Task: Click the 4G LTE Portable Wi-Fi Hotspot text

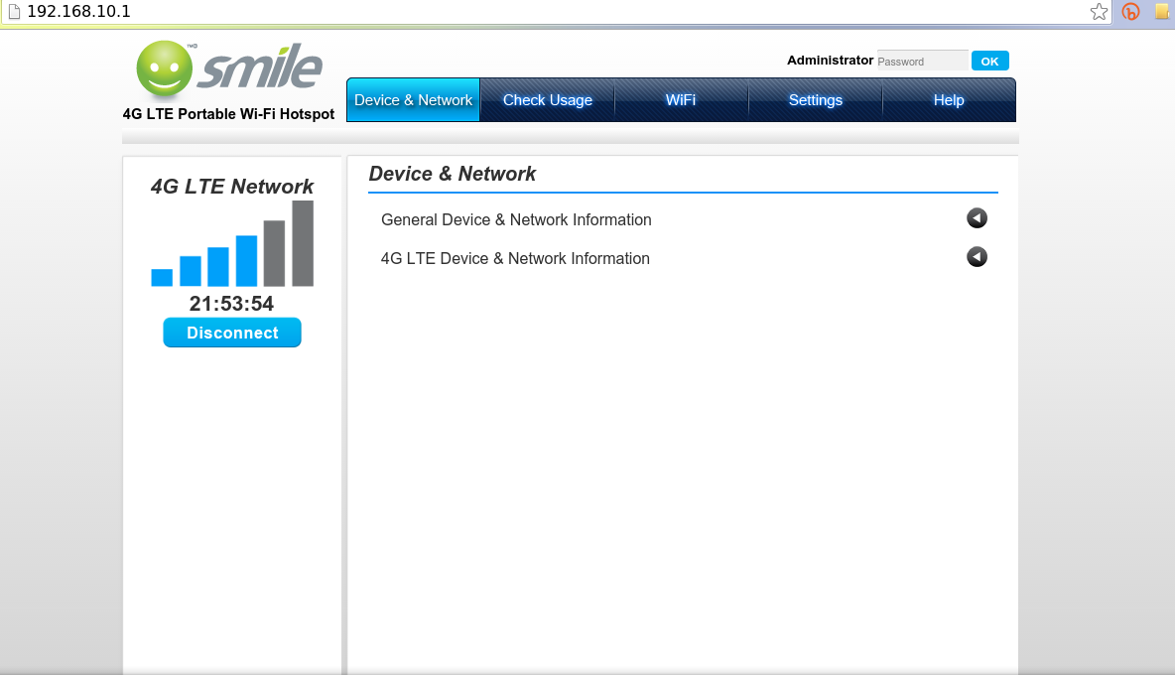Action: pyautogui.click(x=228, y=114)
